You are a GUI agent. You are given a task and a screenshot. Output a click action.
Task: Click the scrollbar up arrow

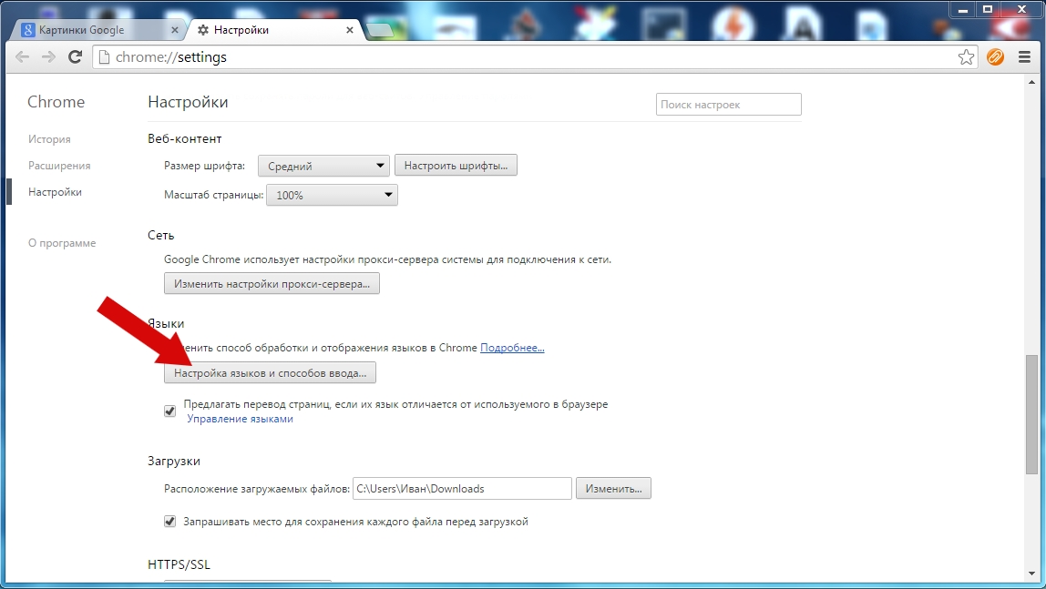click(x=1032, y=83)
